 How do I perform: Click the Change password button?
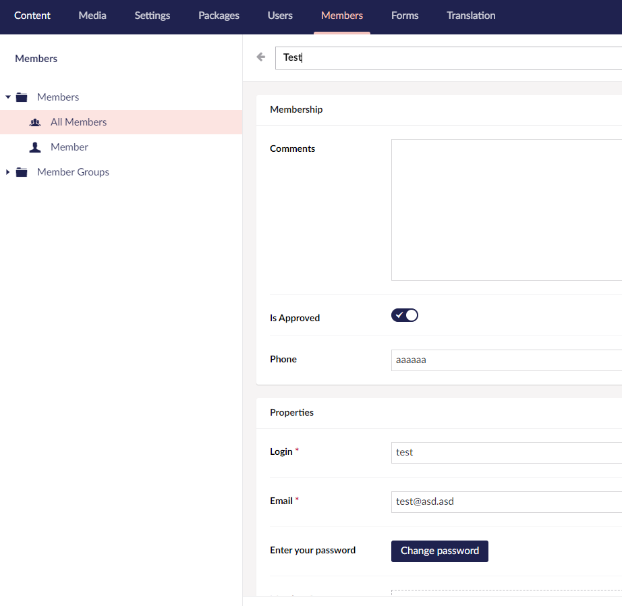coord(439,551)
